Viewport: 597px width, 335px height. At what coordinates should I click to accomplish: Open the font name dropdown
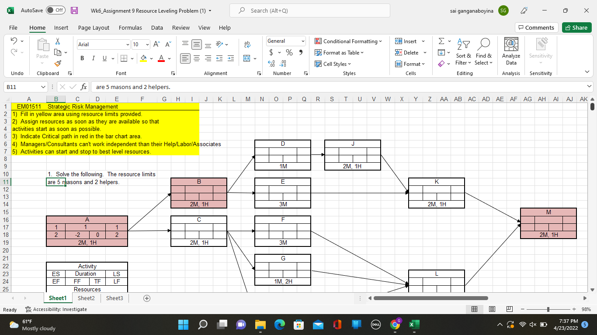click(128, 44)
